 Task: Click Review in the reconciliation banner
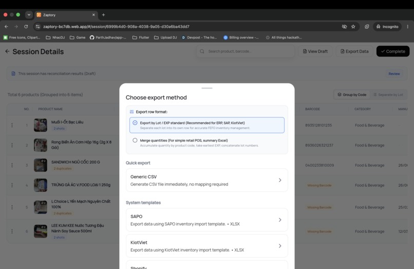394,74
